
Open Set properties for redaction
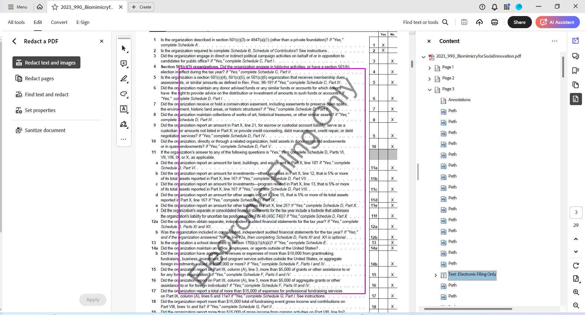point(36,110)
